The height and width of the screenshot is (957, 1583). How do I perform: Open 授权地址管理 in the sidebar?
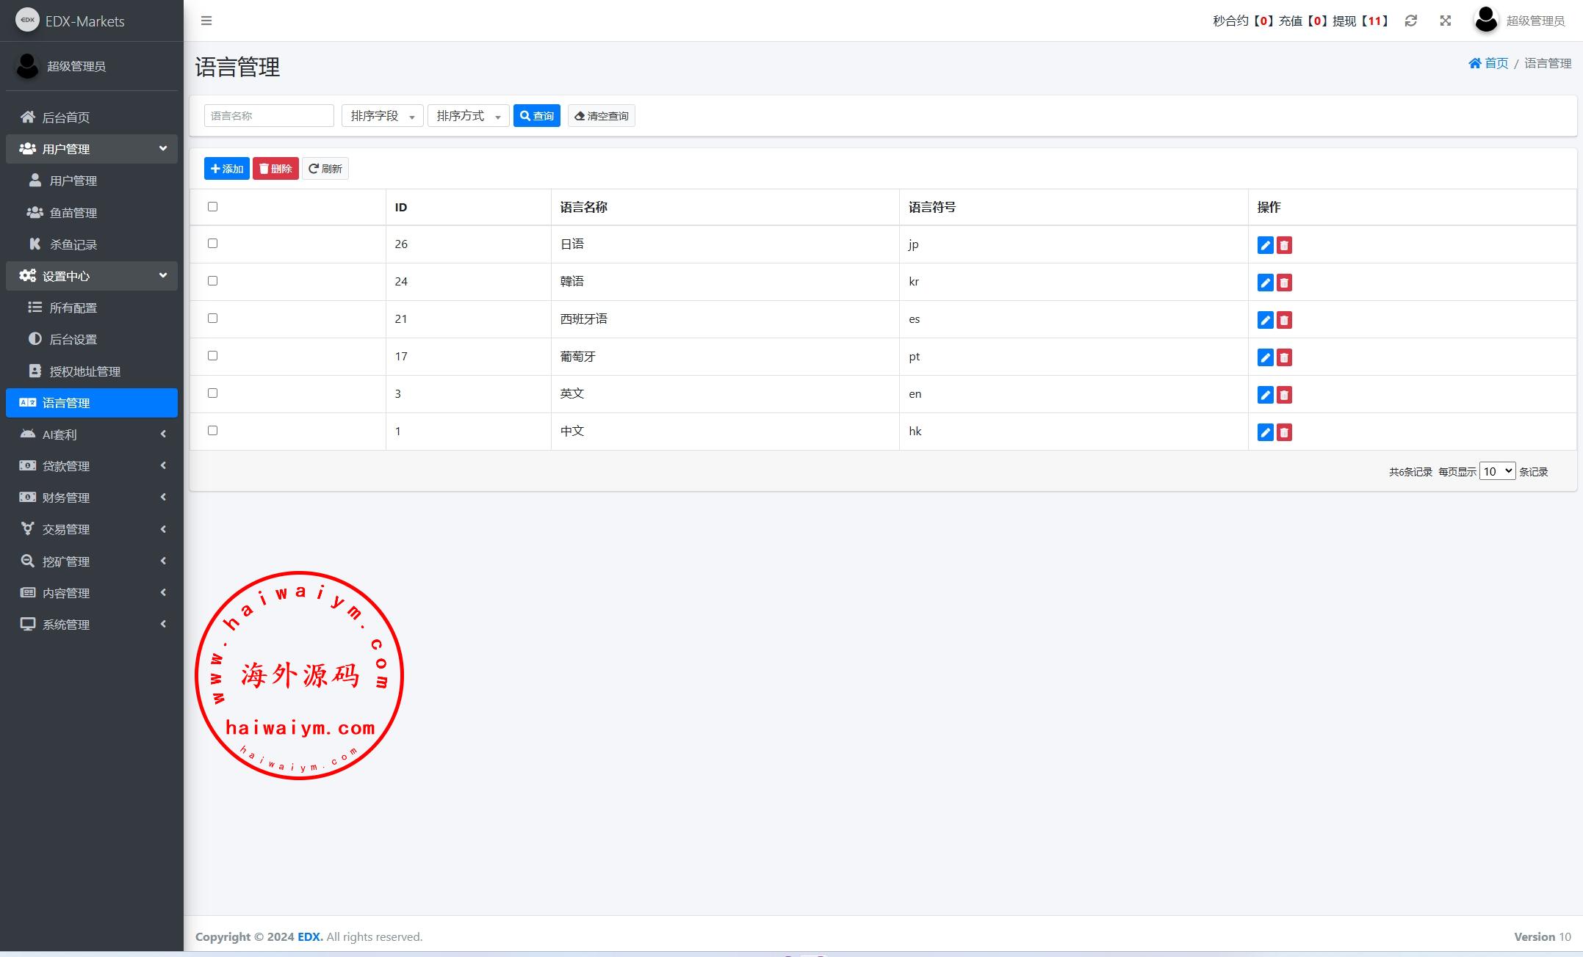84,371
